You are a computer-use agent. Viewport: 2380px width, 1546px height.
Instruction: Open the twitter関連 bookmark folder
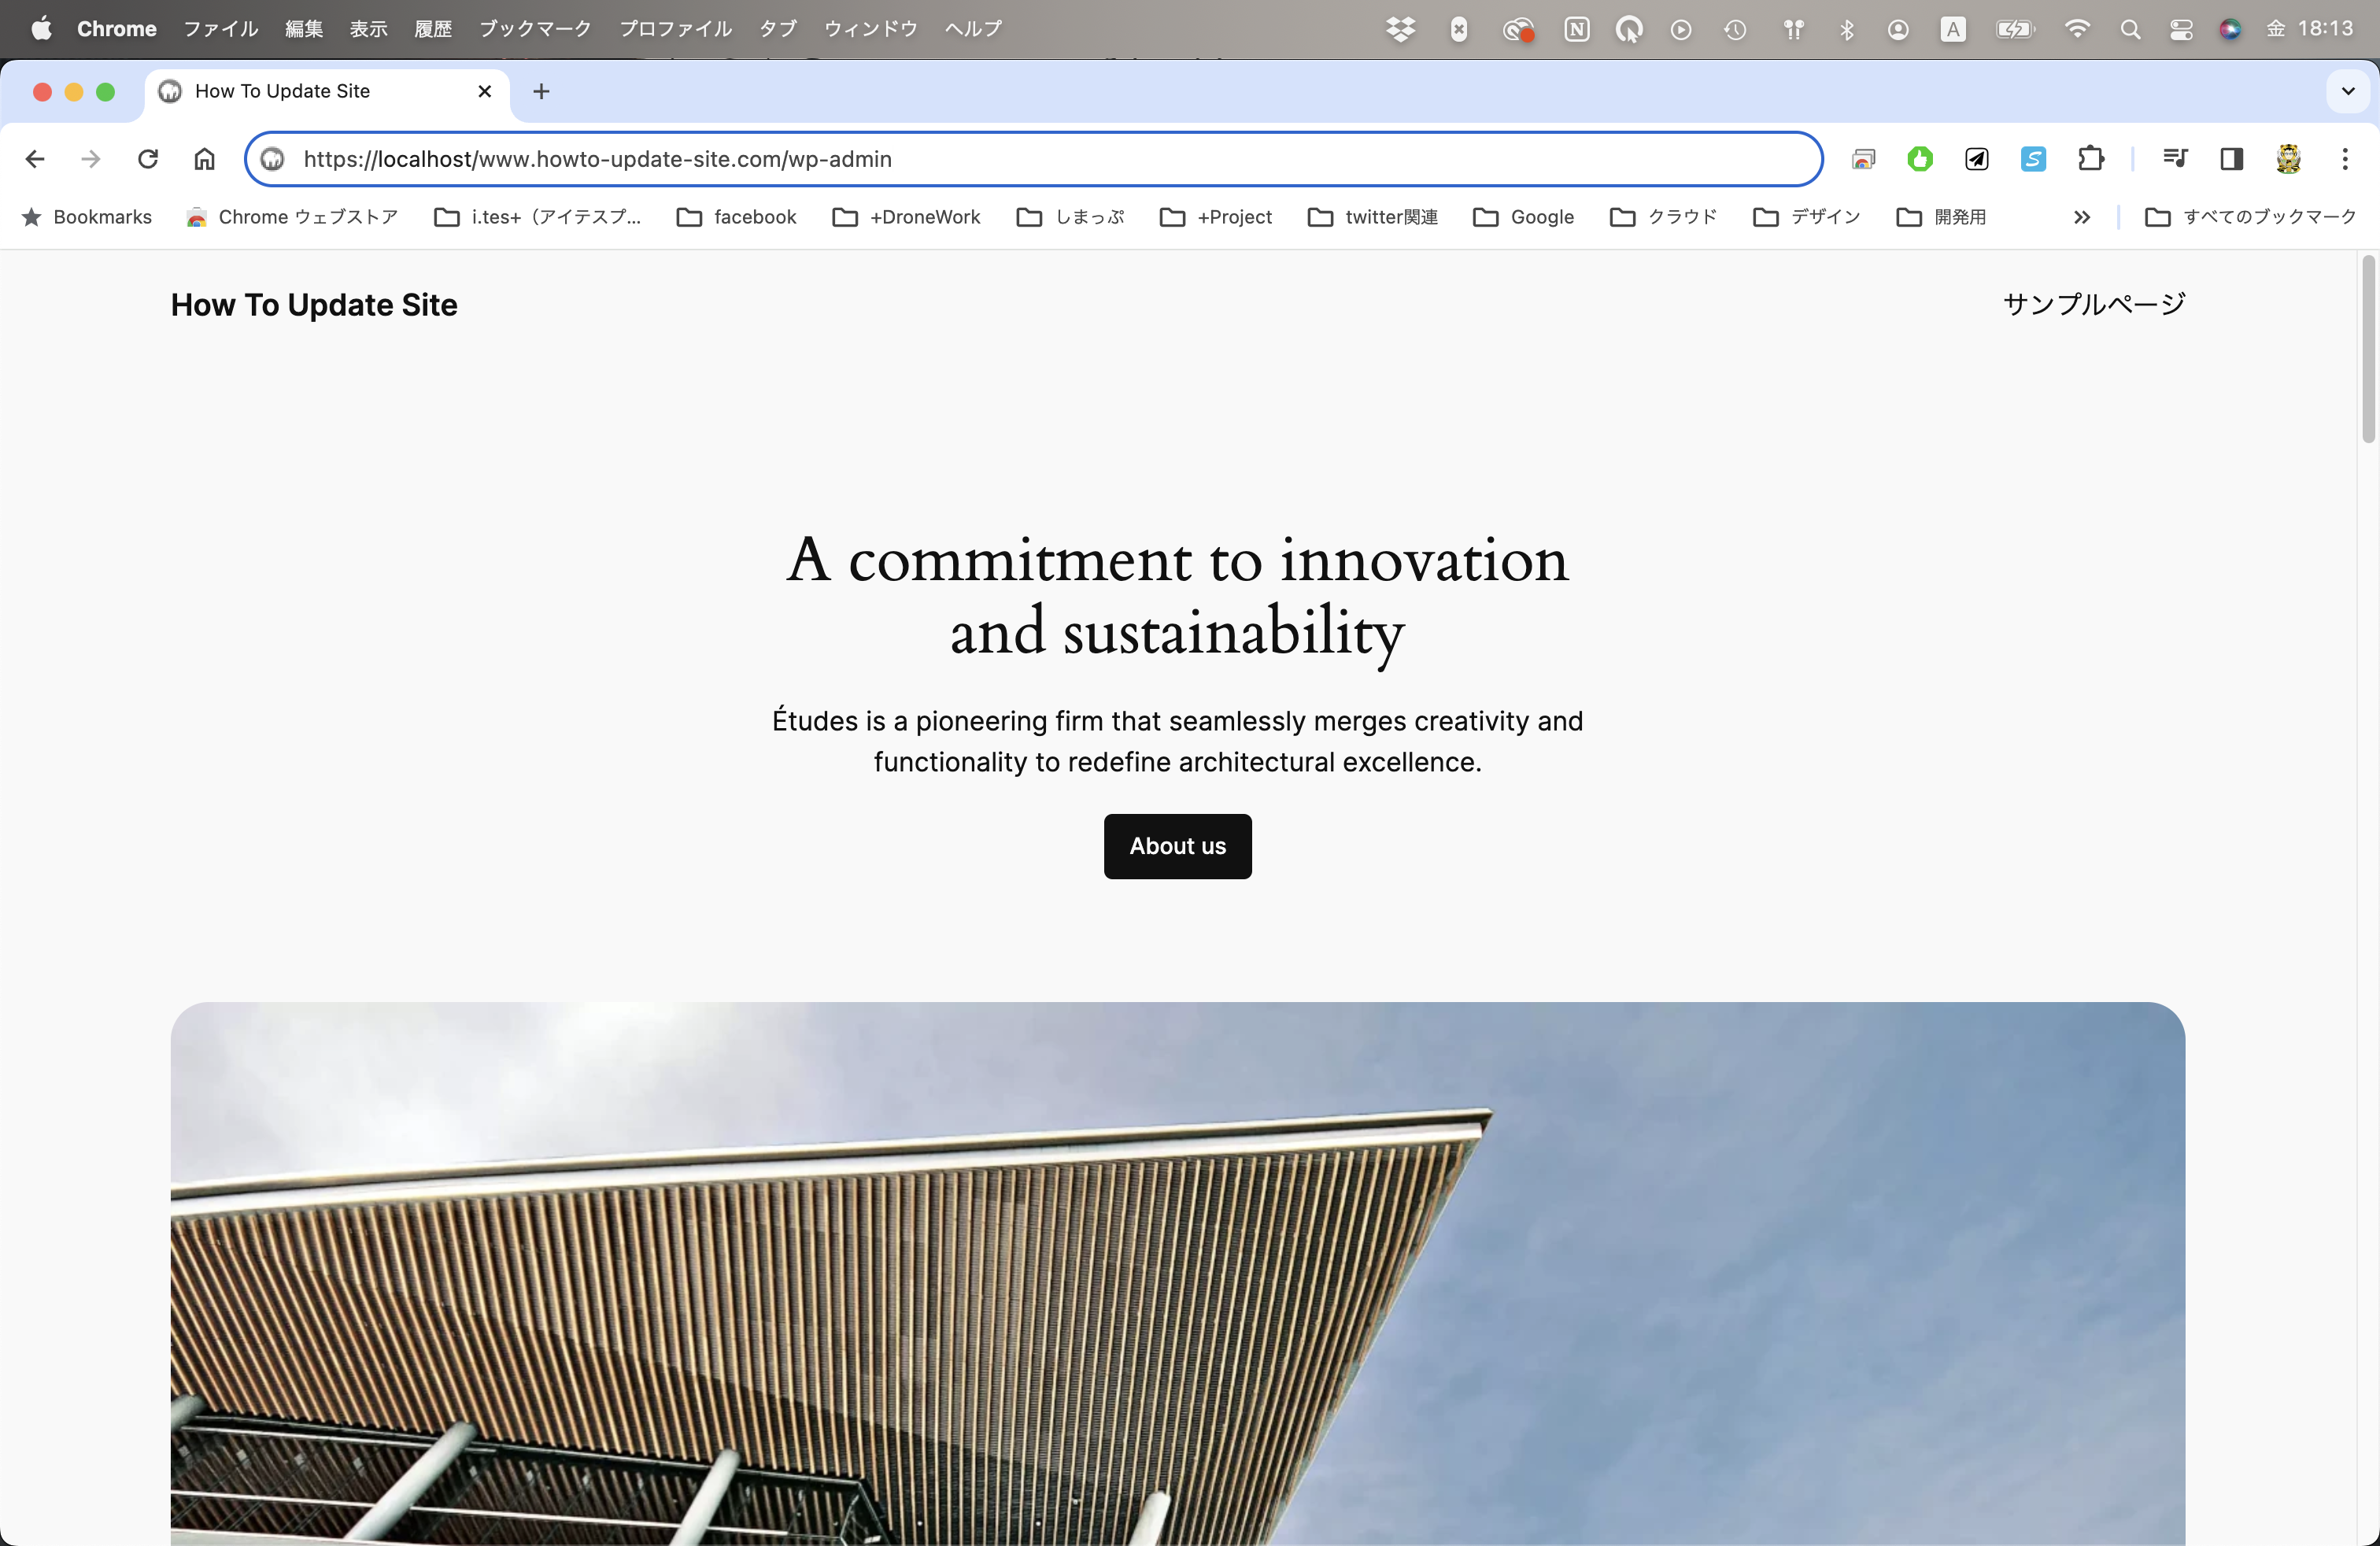point(1373,217)
